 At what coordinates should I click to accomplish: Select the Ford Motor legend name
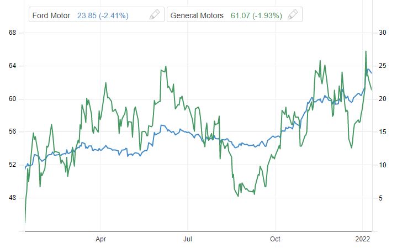(x=51, y=15)
